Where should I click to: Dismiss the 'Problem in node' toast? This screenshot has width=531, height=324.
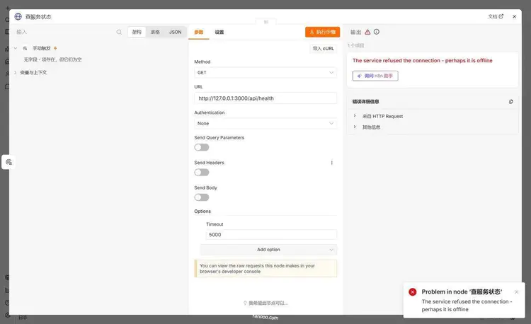coord(516,292)
